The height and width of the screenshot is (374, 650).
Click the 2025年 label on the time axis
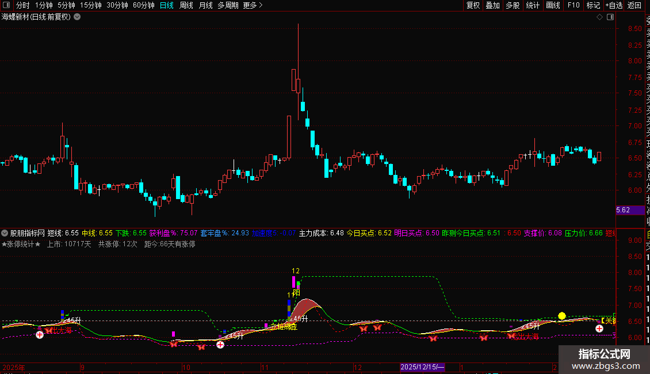(x=14, y=367)
